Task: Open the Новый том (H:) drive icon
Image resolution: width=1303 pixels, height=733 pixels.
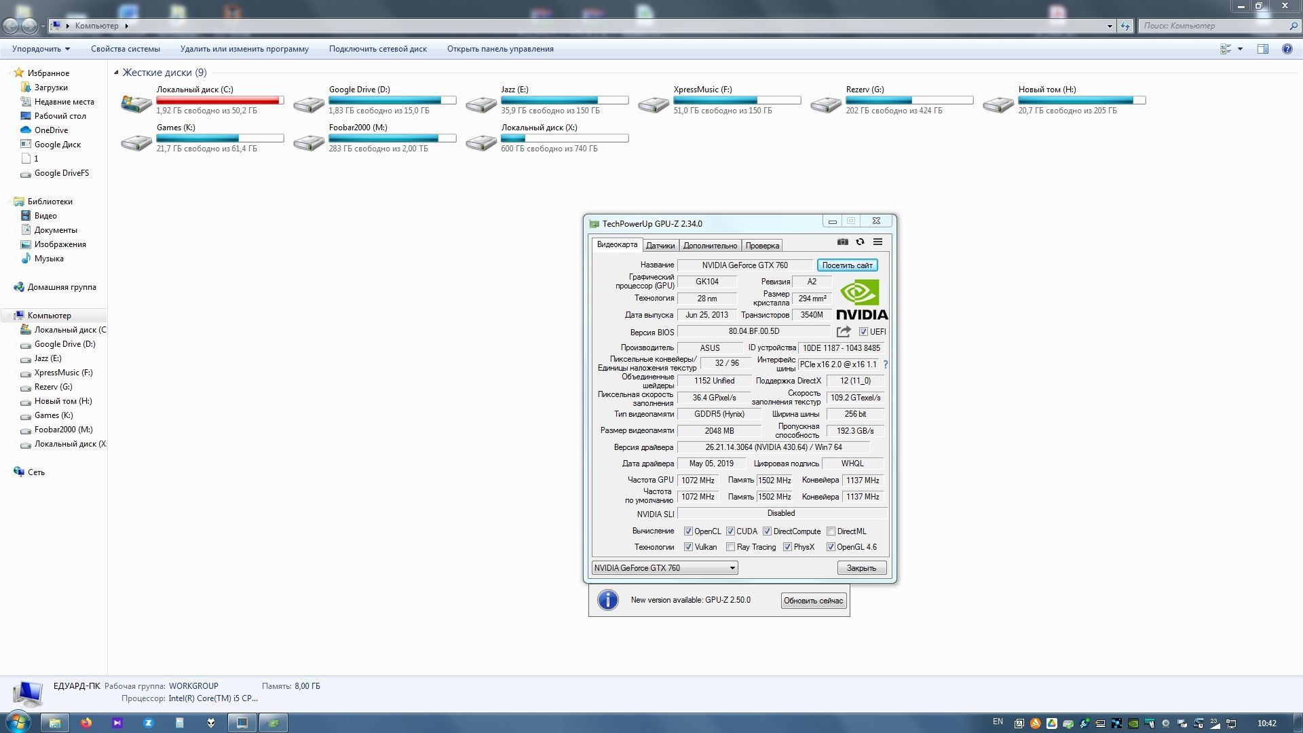Action: [x=998, y=103]
